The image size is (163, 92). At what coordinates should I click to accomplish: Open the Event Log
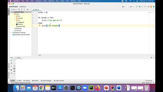tap(149, 81)
